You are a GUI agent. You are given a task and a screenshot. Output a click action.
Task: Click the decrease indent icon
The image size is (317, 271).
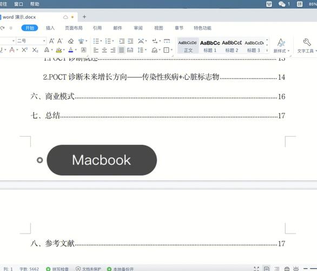[x=122, y=41]
